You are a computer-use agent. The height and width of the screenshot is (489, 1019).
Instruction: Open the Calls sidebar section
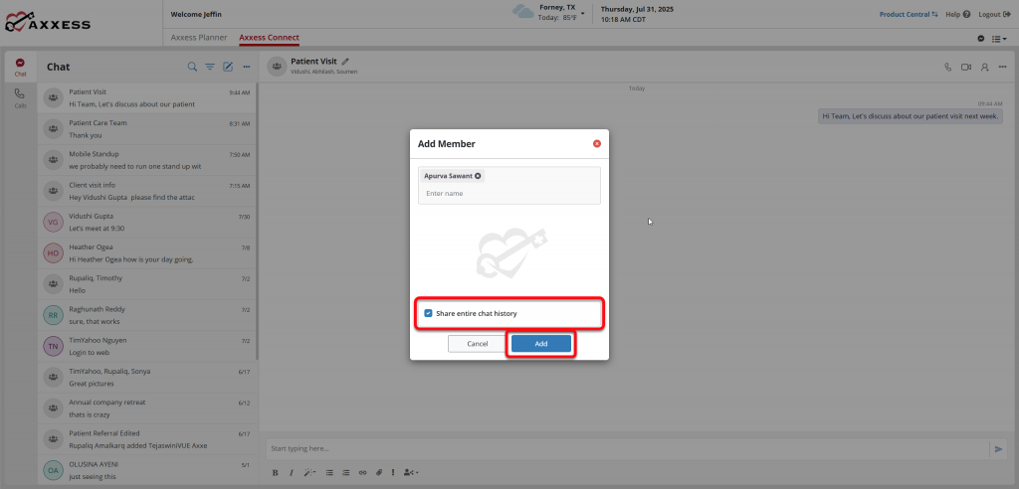pyautogui.click(x=20, y=96)
